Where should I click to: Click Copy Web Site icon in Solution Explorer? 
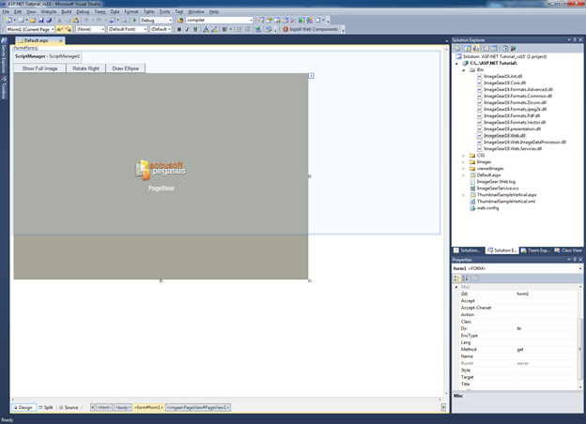point(505,49)
